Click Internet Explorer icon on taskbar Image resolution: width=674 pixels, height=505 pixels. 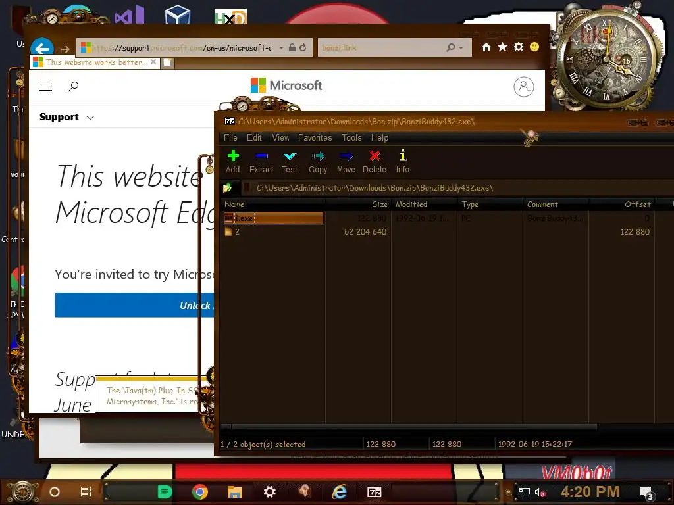[x=340, y=492]
